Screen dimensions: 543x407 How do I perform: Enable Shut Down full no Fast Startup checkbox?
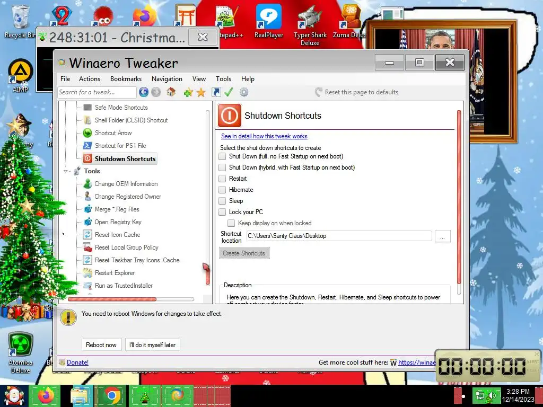[x=222, y=156]
